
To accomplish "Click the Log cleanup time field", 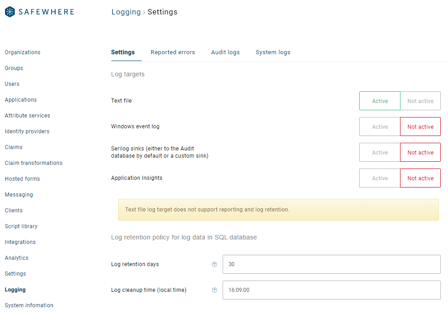I will 331,290.
